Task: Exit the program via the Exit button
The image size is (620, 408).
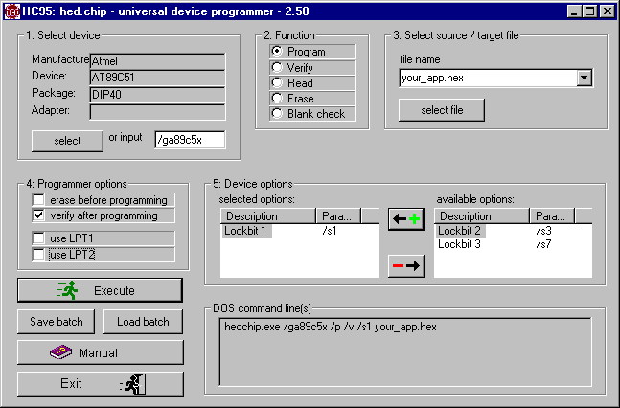Action: [x=101, y=383]
